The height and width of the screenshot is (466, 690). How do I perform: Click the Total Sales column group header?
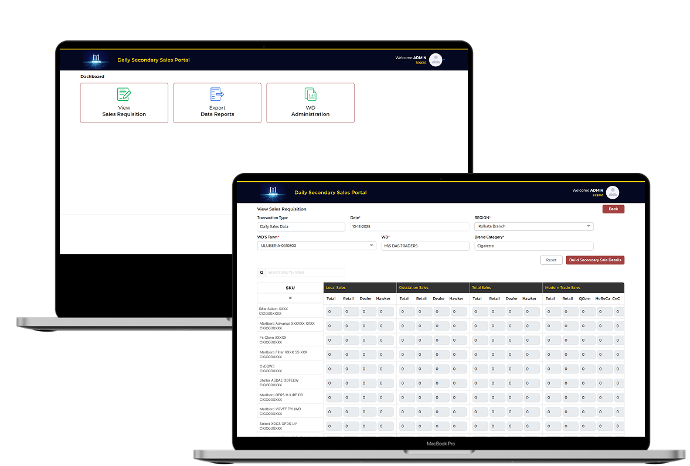click(x=506, y=288)
